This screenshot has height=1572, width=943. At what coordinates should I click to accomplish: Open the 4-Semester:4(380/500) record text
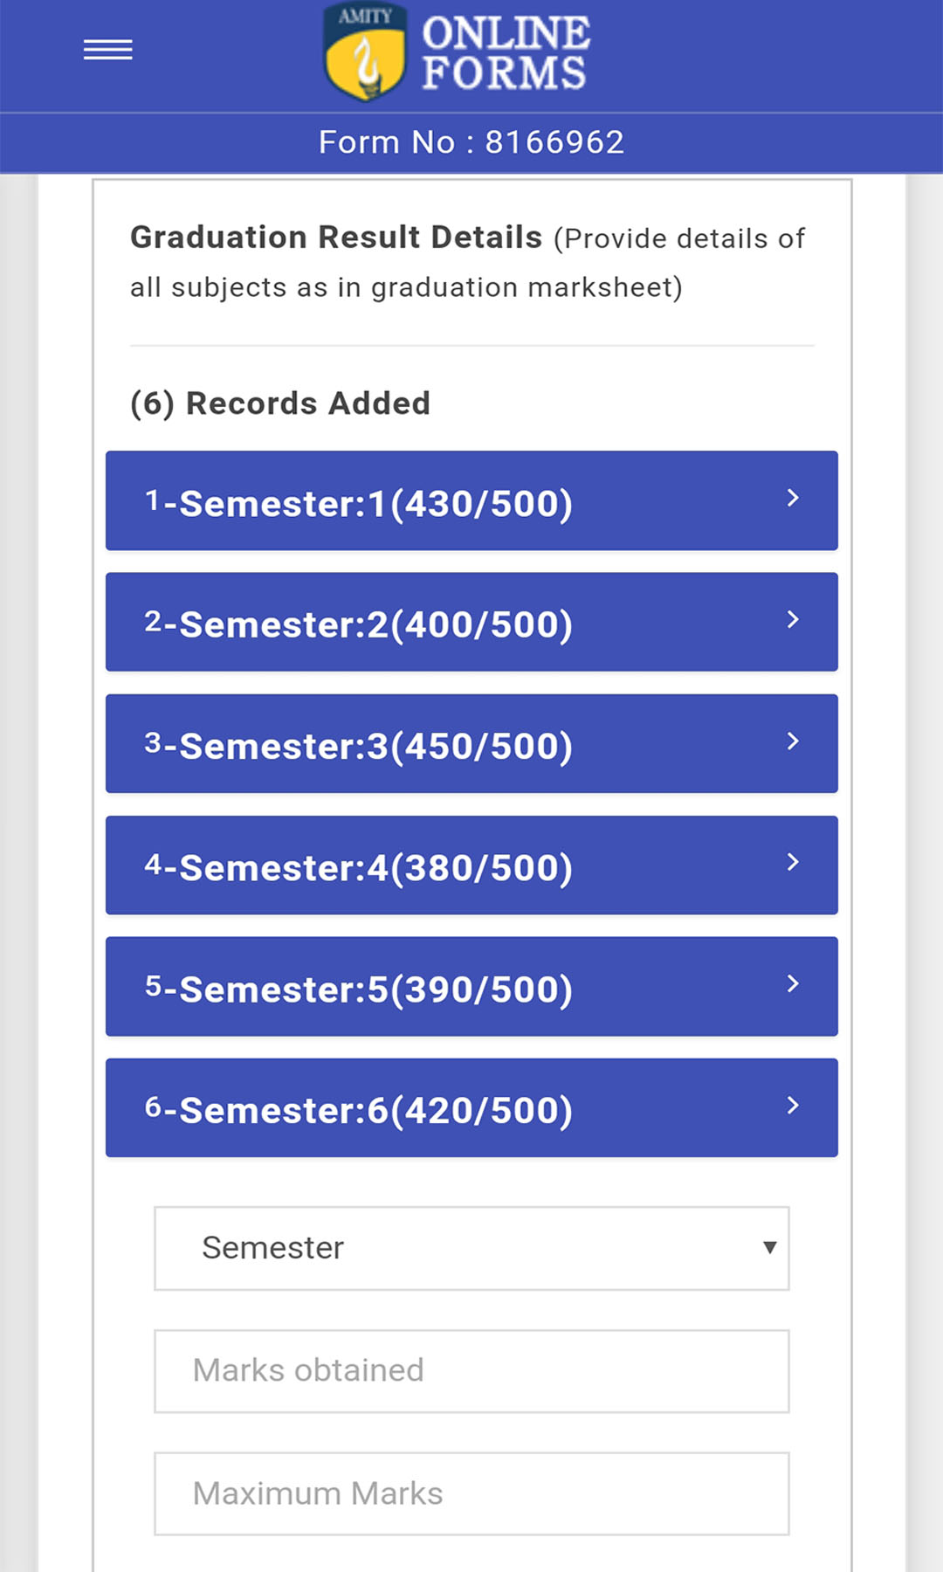(358, 867)
